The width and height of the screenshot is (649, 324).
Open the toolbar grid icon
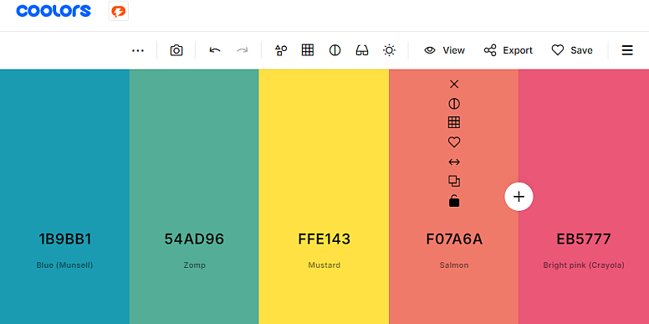click(308, 50)
